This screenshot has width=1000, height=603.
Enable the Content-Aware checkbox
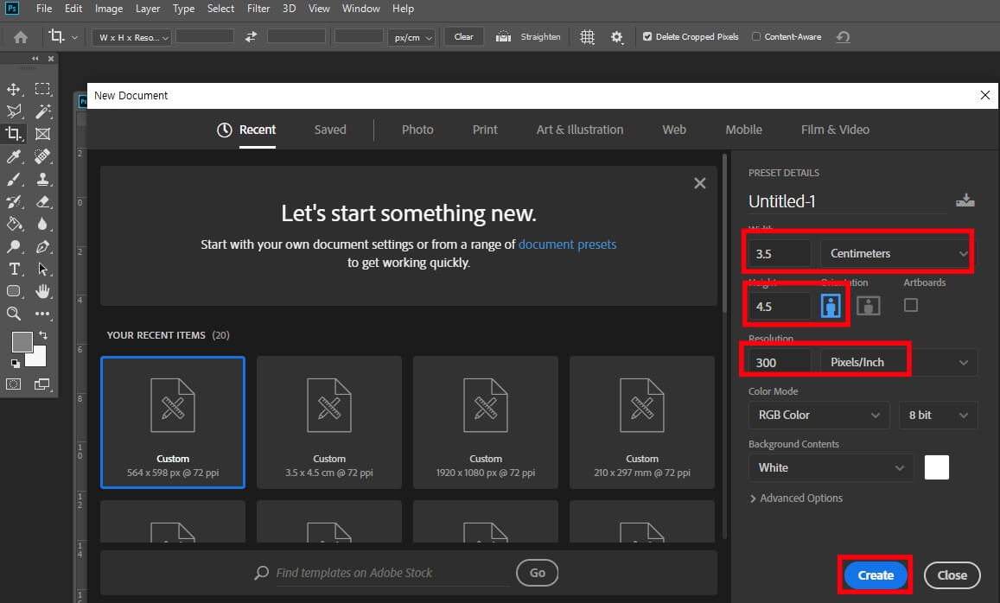coord(755,36)
